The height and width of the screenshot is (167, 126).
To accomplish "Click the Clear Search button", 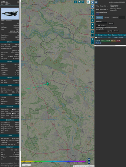I will pyautogui.click(x=101, y=26).
